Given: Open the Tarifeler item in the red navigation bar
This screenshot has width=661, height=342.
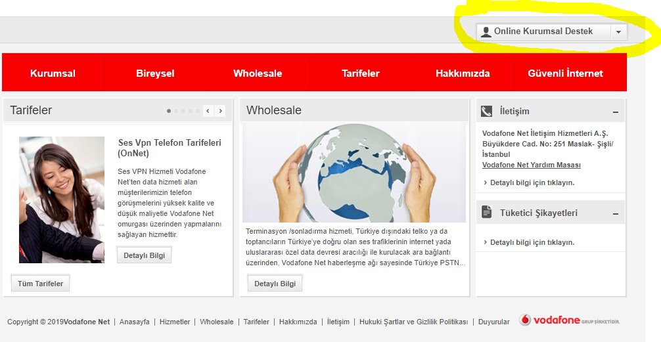Looking at the screenshot, I should (x=361, y=73).
